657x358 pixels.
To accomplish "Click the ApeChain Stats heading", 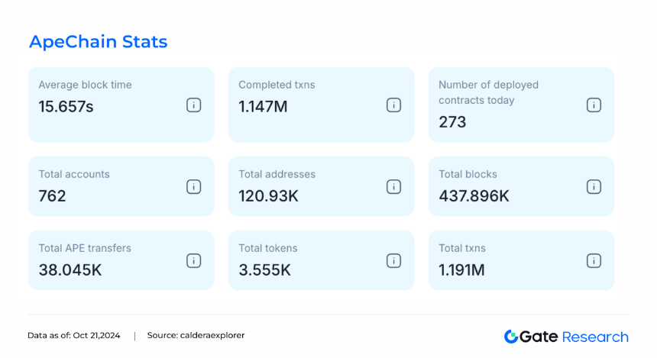I will coord(98,42).
